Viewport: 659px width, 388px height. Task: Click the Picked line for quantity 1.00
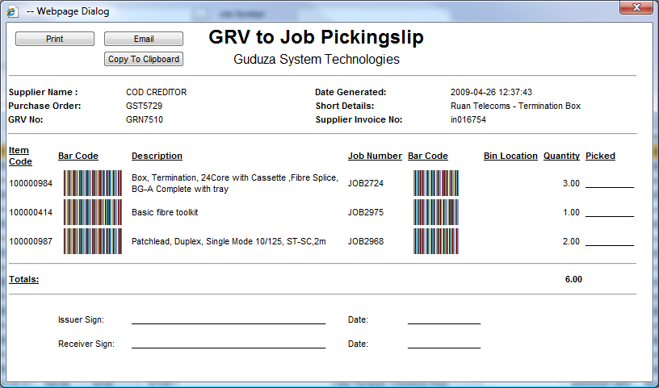(610, 214)
